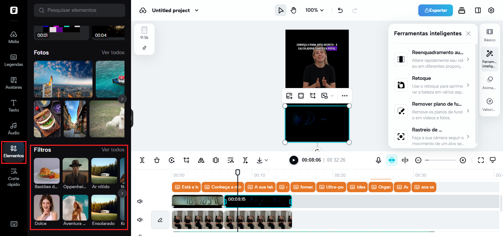Toggle the side panel layout icon
The image size is (503, 236).
point(478,10)
